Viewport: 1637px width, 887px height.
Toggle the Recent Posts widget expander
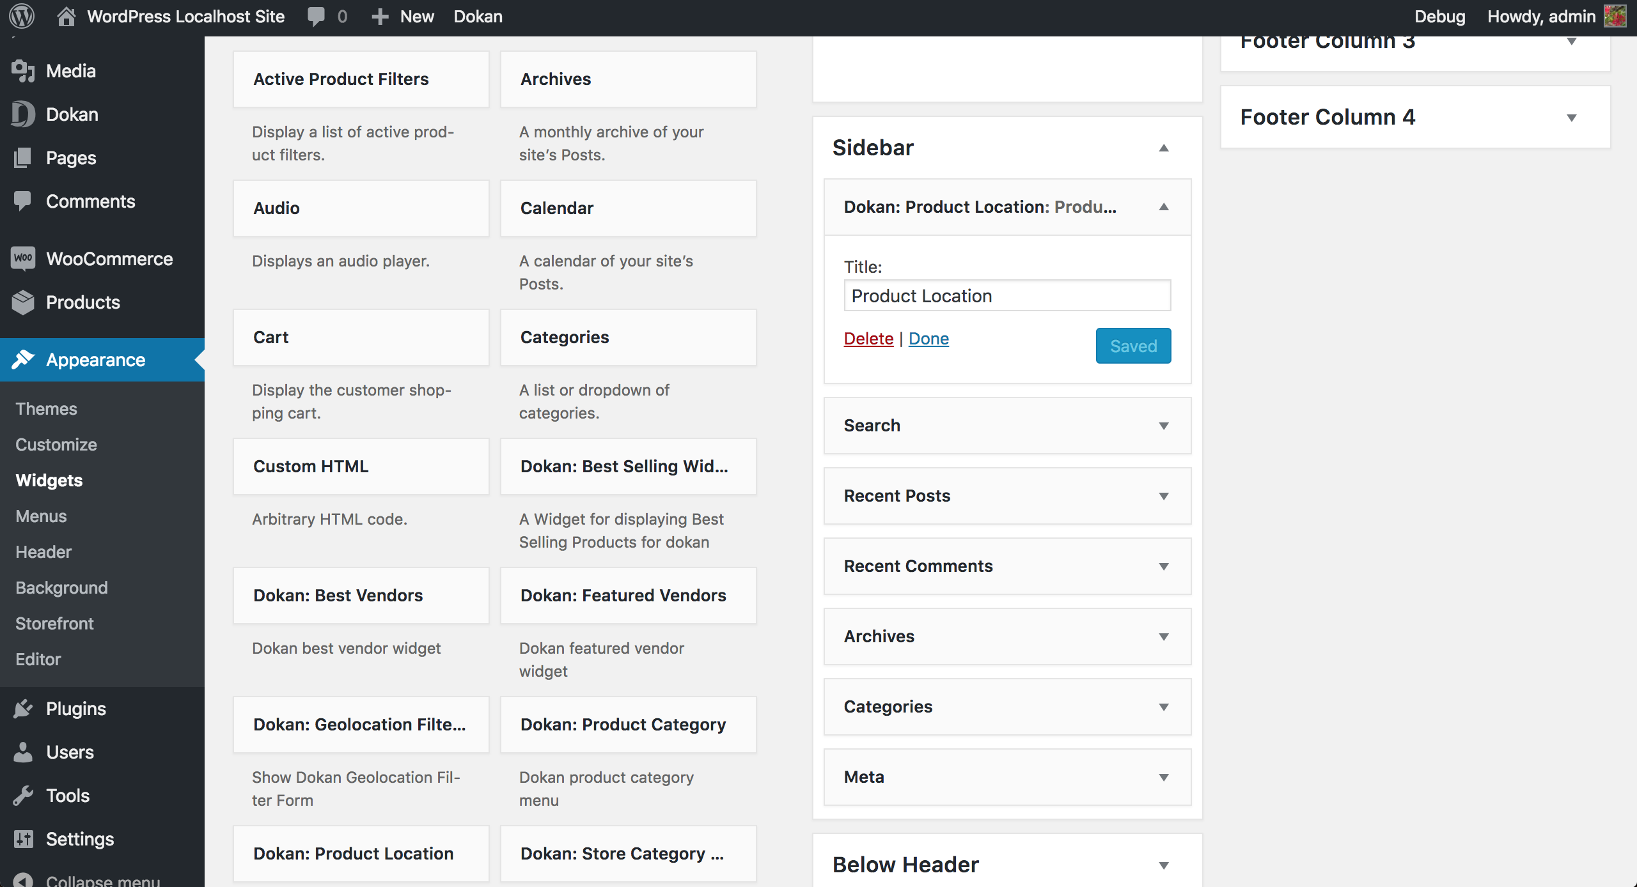(x=1163, y=495)
